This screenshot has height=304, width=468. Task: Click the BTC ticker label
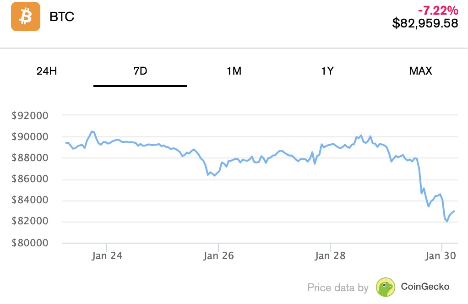[x=62, y=17]
